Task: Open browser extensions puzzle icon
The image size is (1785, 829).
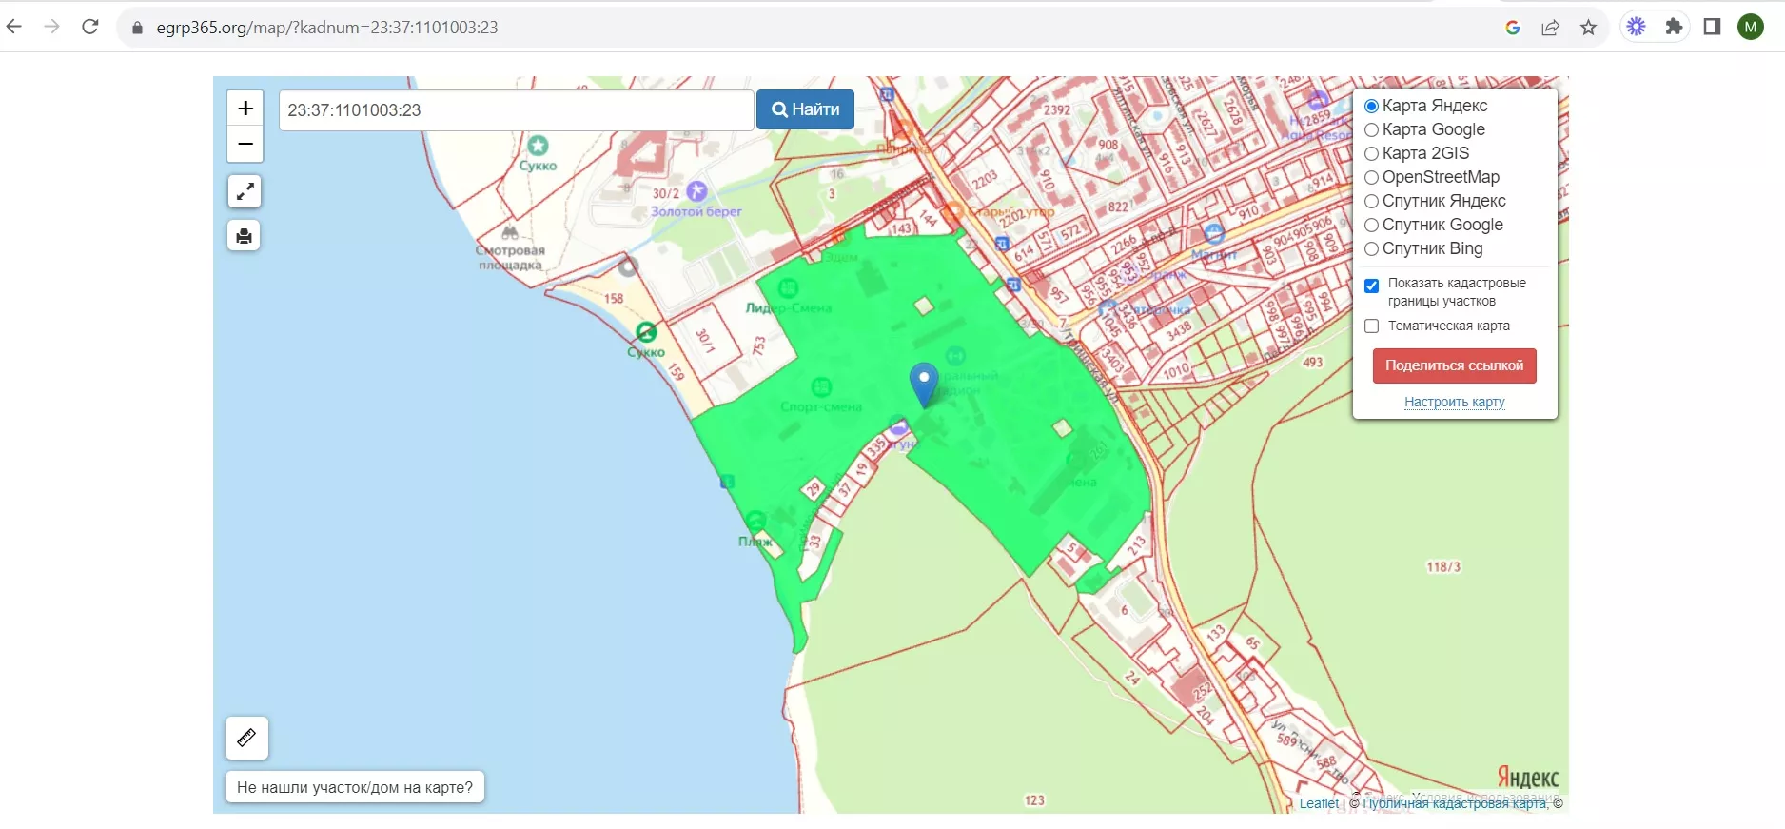Action: pyautogui.click(x=1674, y=27)
